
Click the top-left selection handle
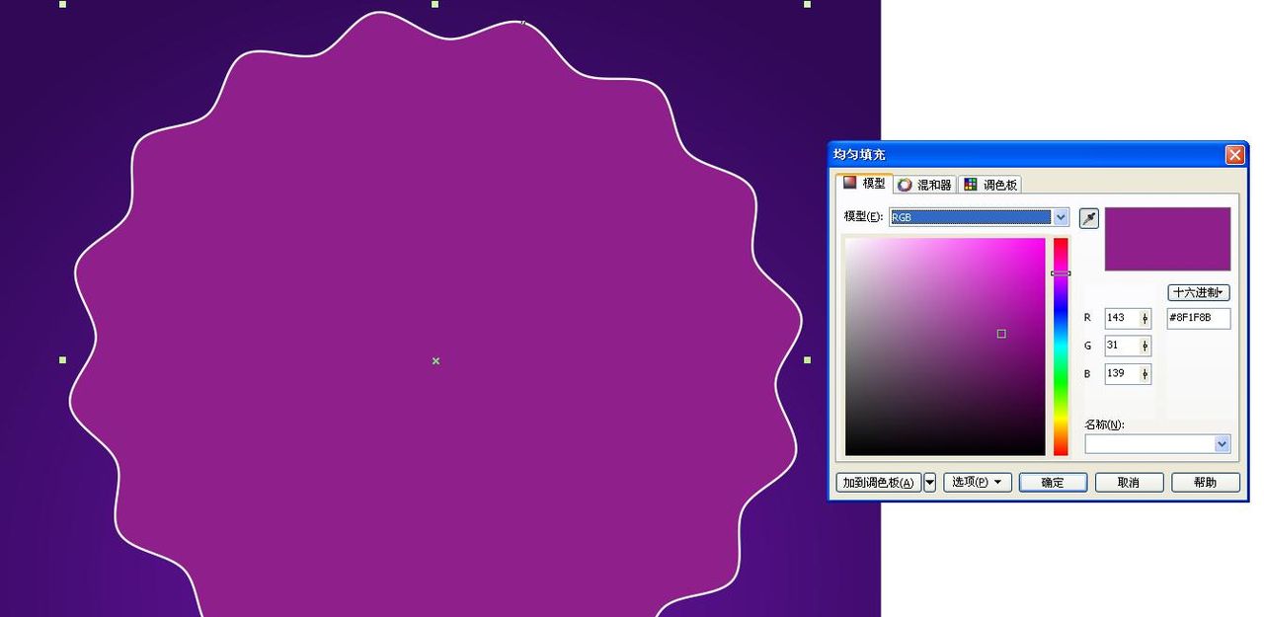pyautogui.click(x=63, y=4)
